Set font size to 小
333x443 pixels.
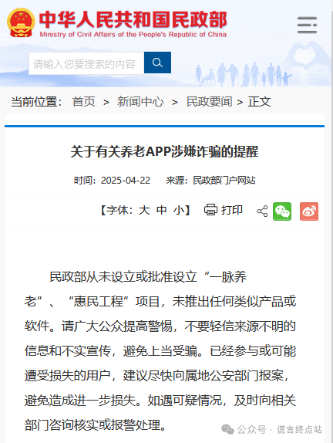coord(179,210)
